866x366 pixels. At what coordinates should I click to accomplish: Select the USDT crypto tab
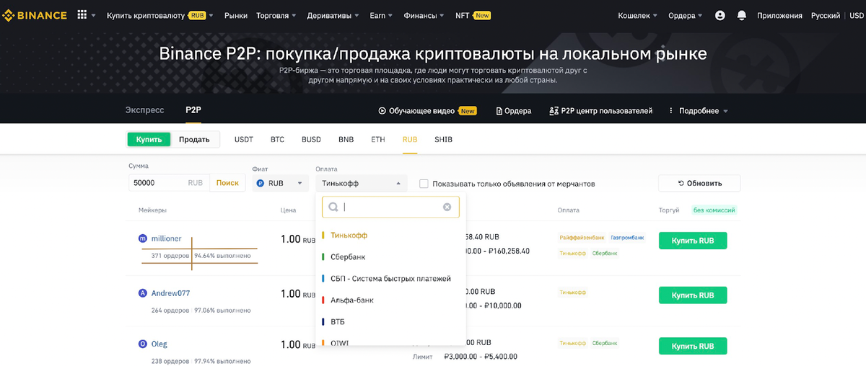[x=244, y=140]
